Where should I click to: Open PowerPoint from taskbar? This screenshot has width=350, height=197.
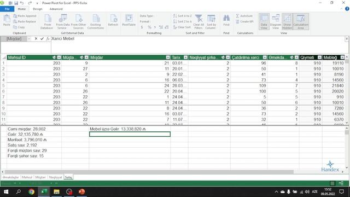(81, 192)
